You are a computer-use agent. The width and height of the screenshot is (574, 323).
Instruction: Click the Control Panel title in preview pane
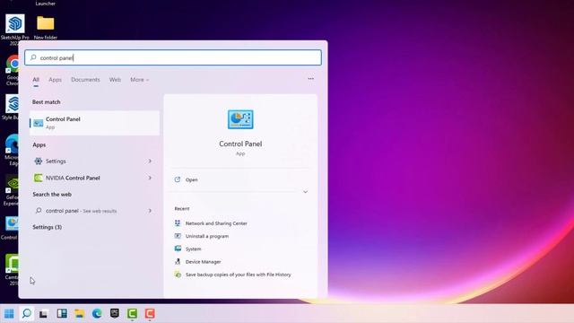(x=240, y=144)
